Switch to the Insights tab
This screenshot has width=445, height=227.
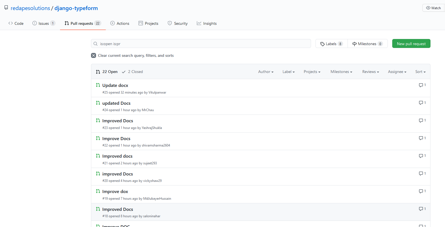point(207,23)
